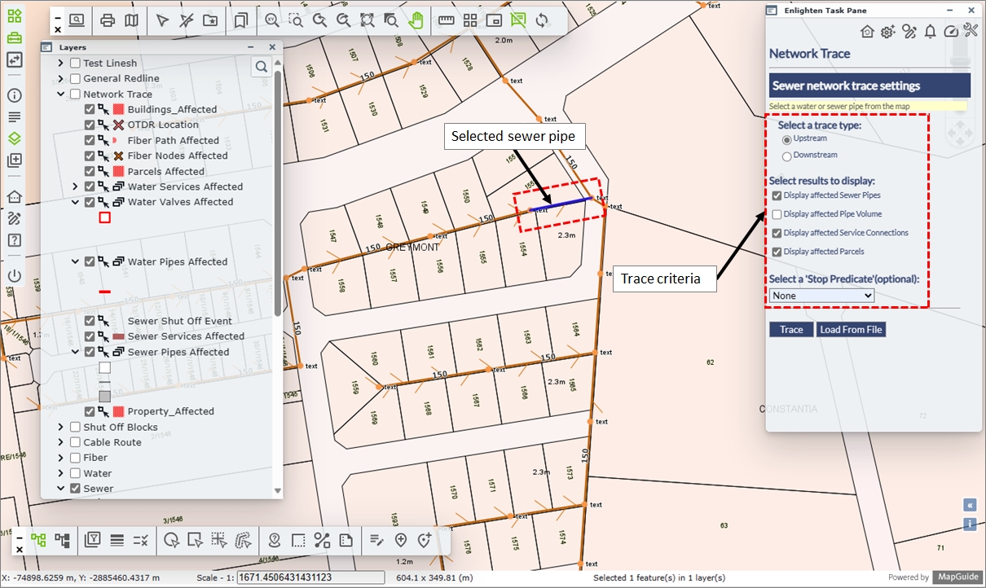The width and height of the screenshot is (986, 588).
Task: Select the Pan hand tool
Action: coord(416,20)
